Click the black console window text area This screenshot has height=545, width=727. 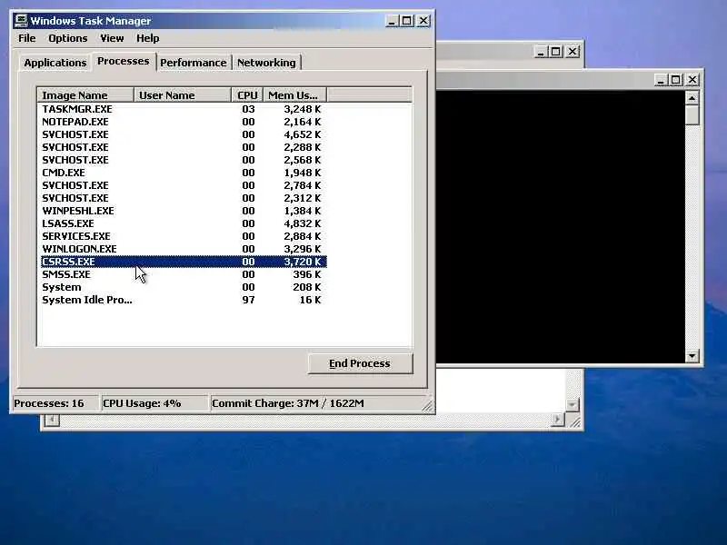click(560, 227)
